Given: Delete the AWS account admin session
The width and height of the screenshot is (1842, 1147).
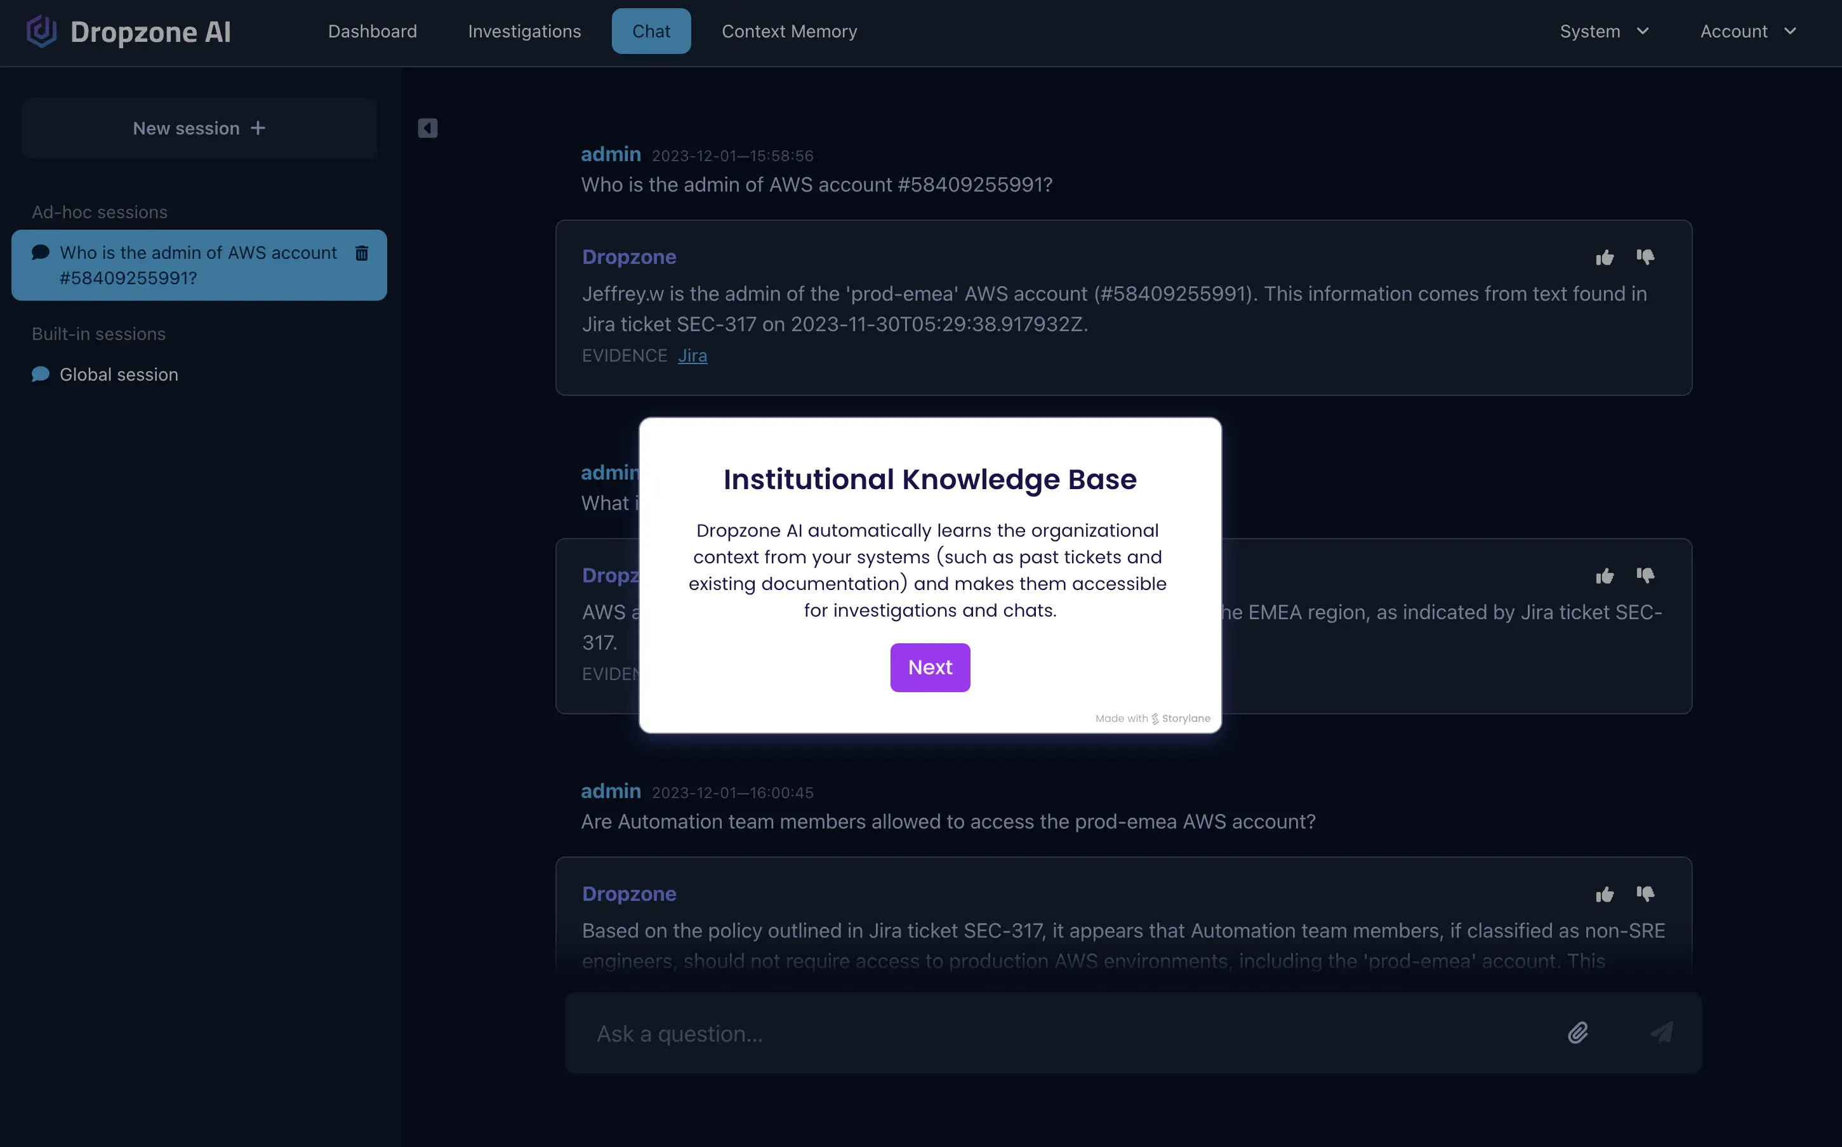Looking at the screenshot, I should click(x=362, y=253).
